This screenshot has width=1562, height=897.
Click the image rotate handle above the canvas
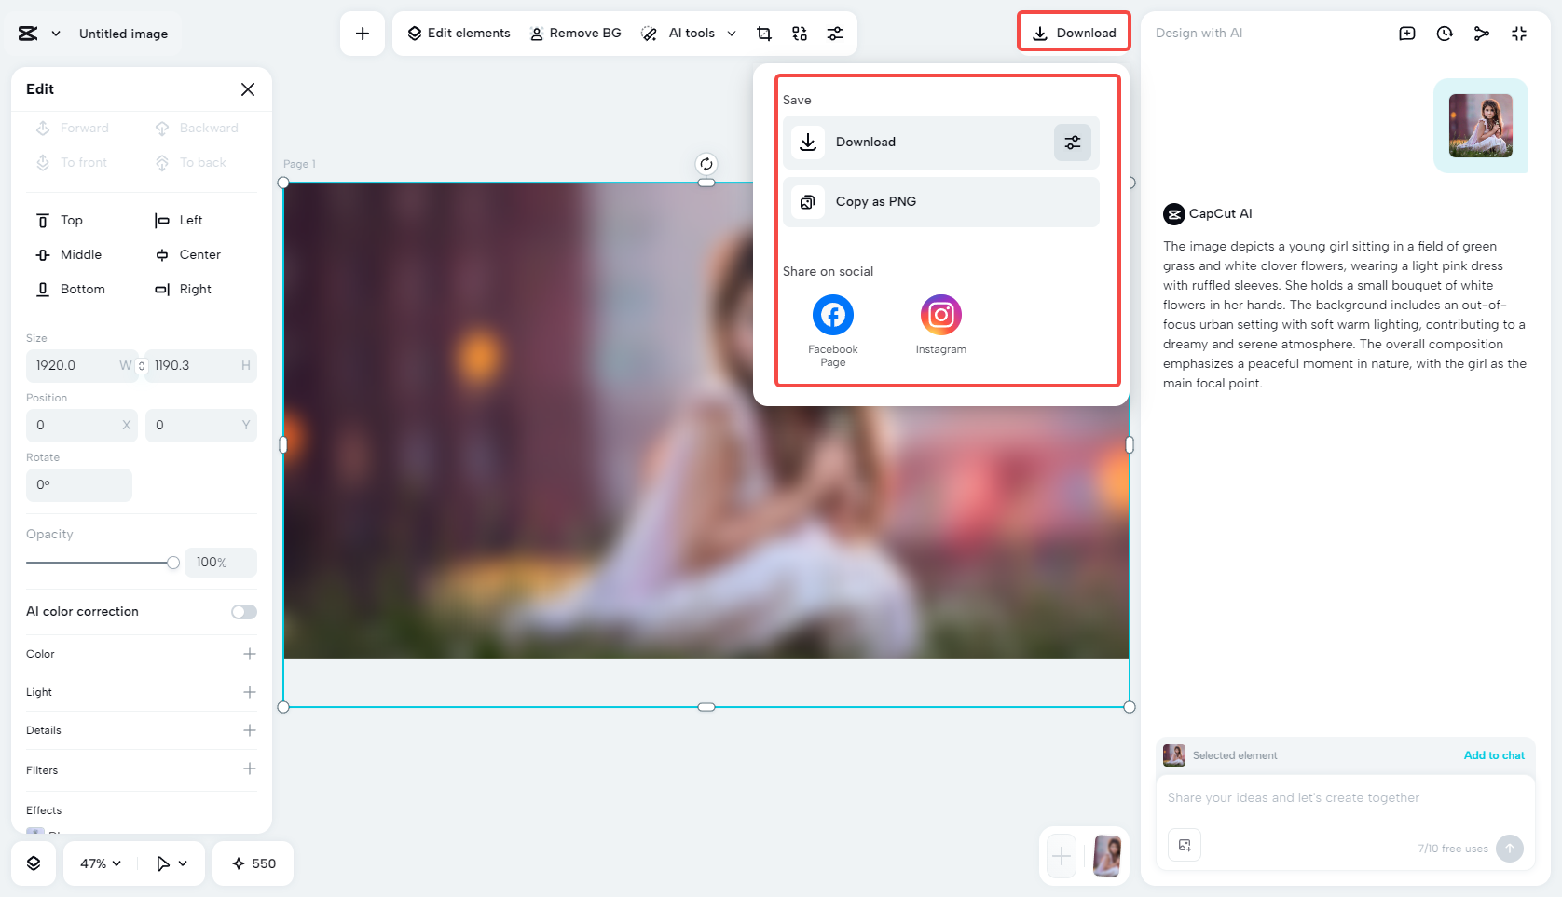pos(706,164)
